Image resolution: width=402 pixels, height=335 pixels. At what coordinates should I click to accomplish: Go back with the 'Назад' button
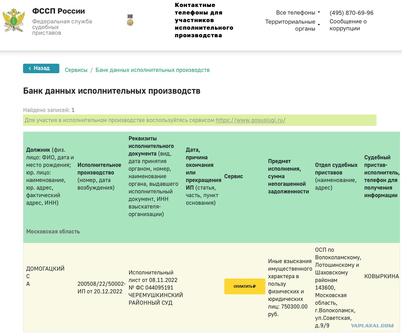(41, 68)
